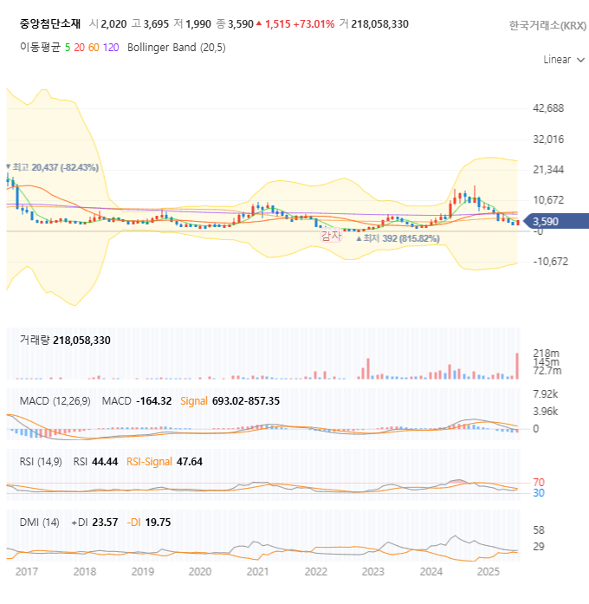Screen dimensions: 589x604
Task: Click the 최저 392 low price marker
Action: 398,238
